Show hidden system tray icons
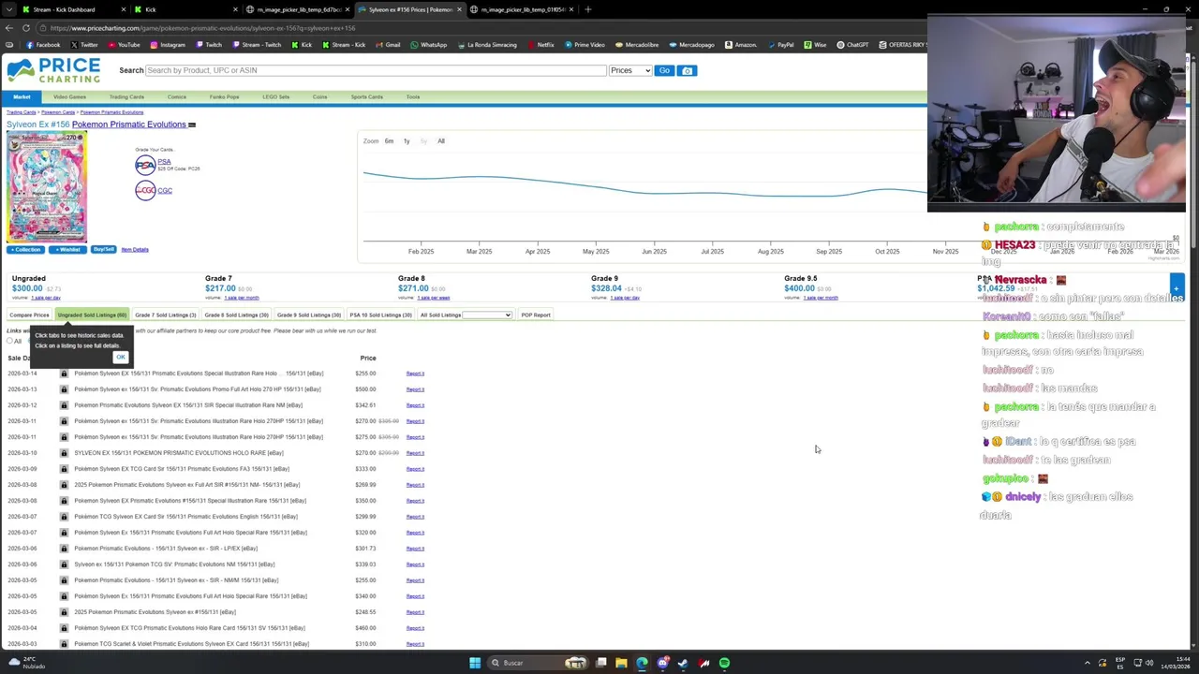The height and width of the screenshot is (674, 1199). [1088, 663]
